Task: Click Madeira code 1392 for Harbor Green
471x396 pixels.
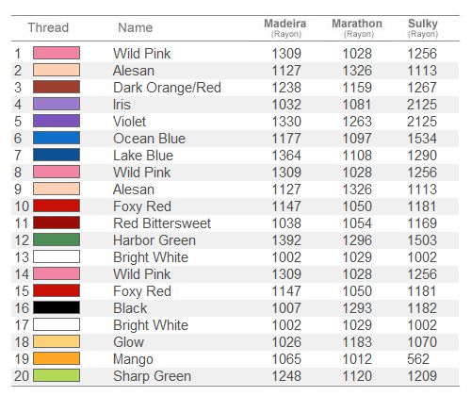Action: tap(286, 240)
